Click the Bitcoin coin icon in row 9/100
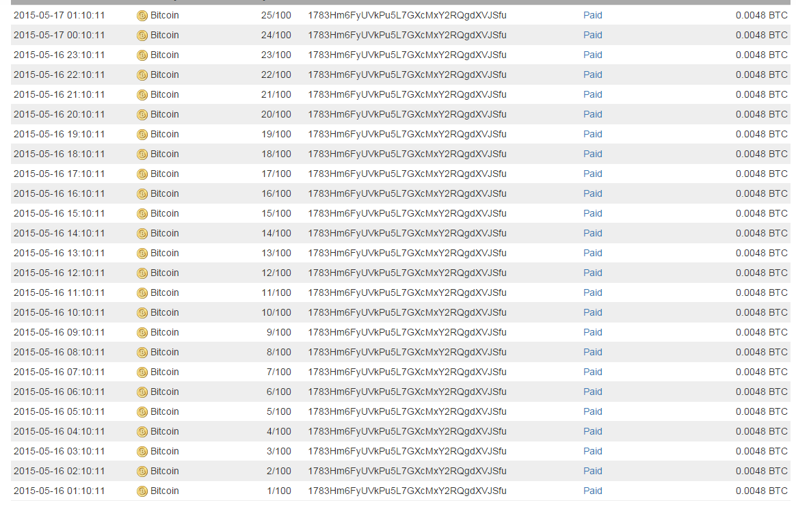Image resolution: width=796 pixels, height=505 pixels. click(142, 333)
